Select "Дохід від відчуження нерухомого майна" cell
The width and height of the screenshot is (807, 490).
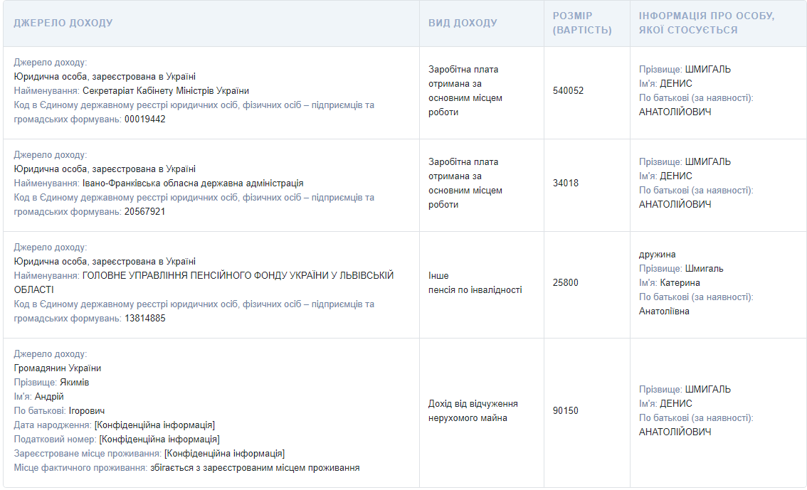pos(473,410)
